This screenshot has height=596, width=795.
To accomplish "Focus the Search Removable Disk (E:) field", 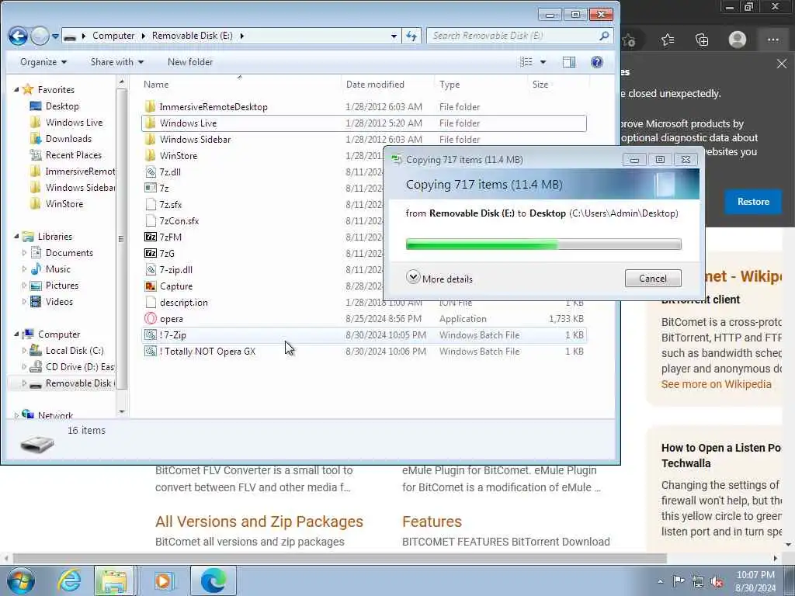I will point(519,36).
